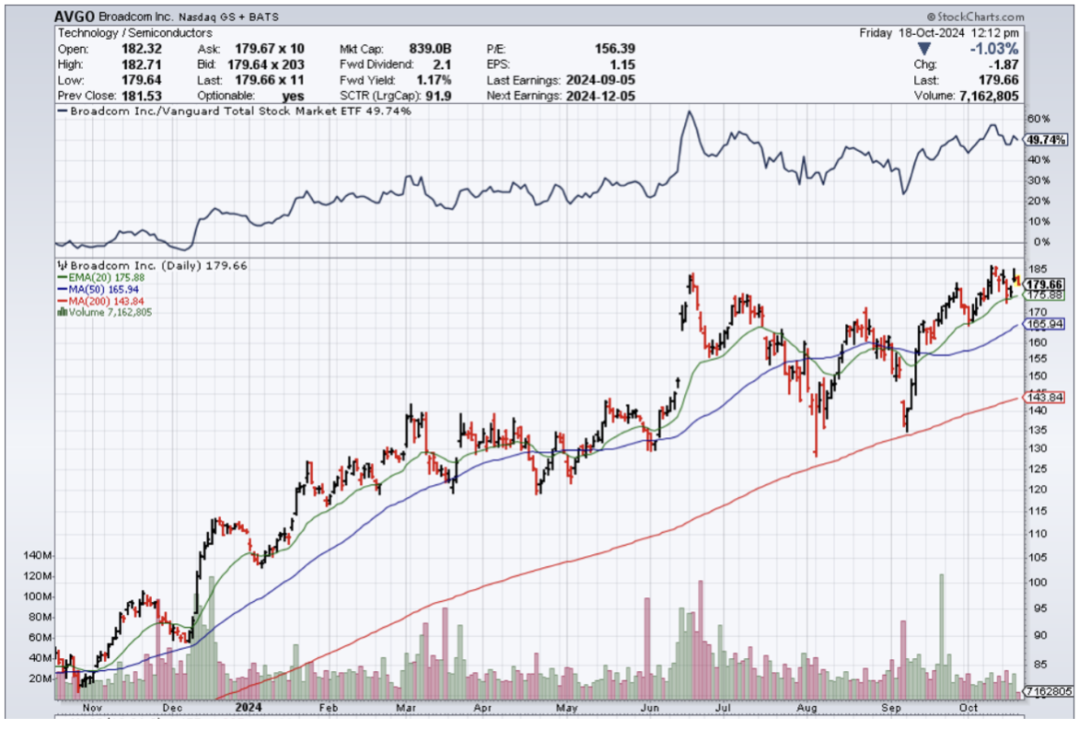Click the AVGO ticker symbol
This screenshot has width=1079, height=729.
click(x=75, y=16)
